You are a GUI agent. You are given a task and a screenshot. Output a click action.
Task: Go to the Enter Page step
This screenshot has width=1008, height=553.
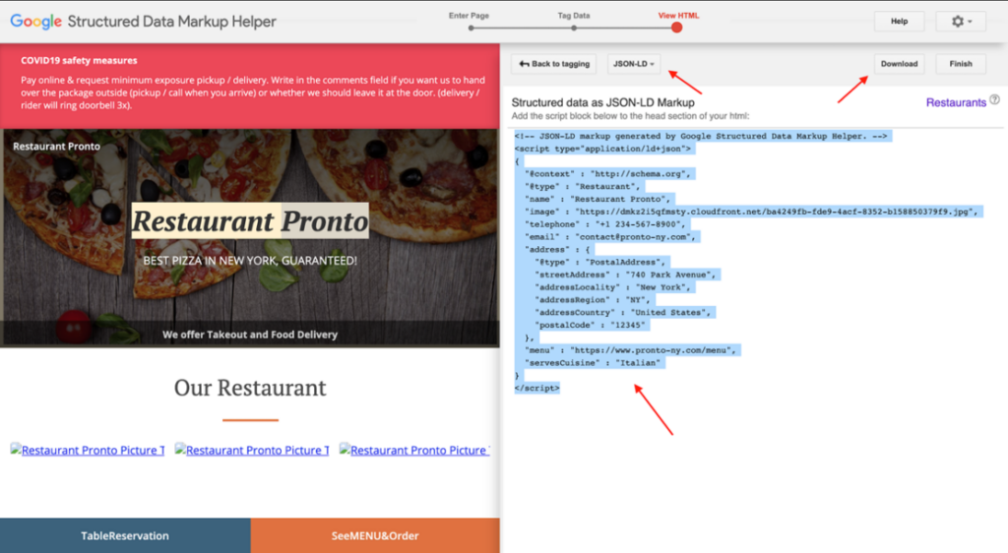click(x=472, y=28)
